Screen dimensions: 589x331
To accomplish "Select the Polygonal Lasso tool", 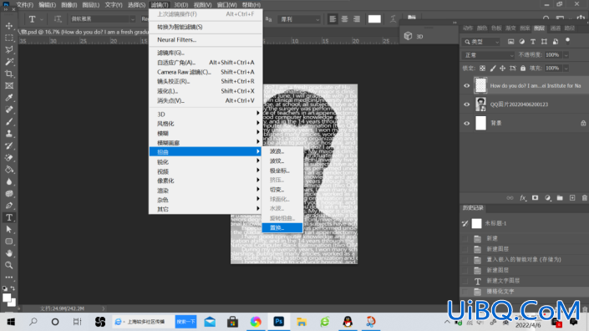I will tap(9, 50).
